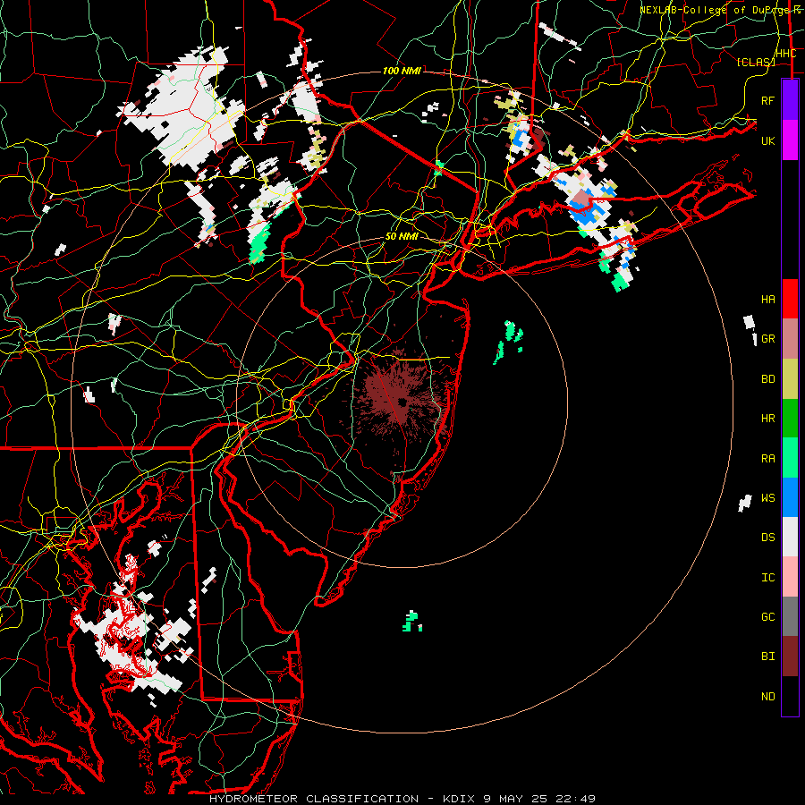Image resolution: width=805 pixels, height=805 pixels.
Task: Click the "GC" legend label
Action: pyautogui.click(x=767, y=617)
